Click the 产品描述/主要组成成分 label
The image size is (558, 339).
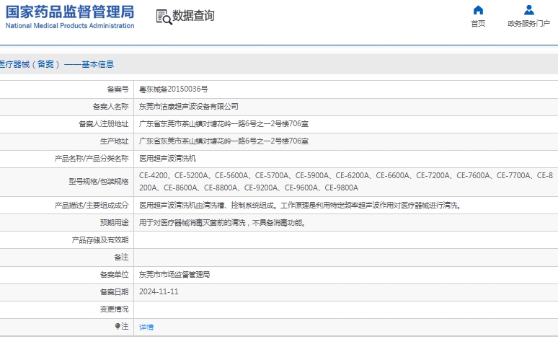(x=92, y=206)
